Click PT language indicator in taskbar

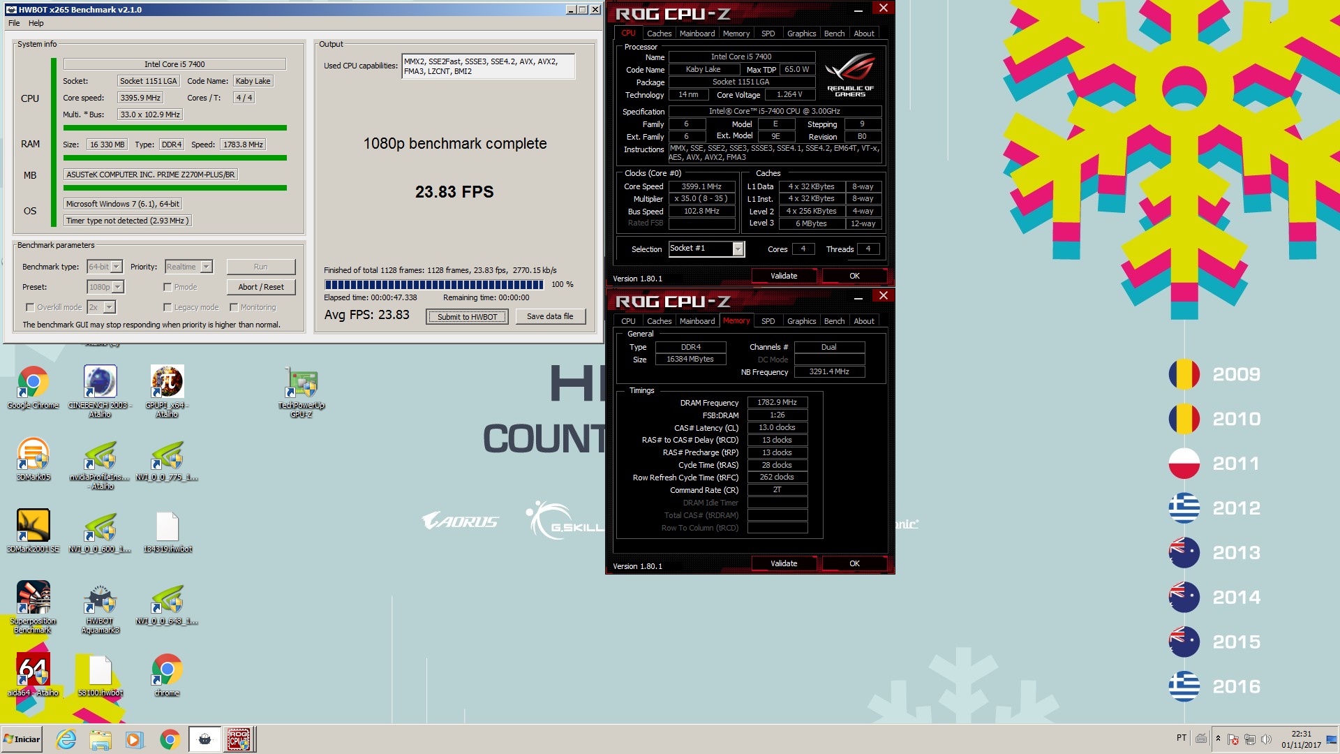pos(1181,738)
